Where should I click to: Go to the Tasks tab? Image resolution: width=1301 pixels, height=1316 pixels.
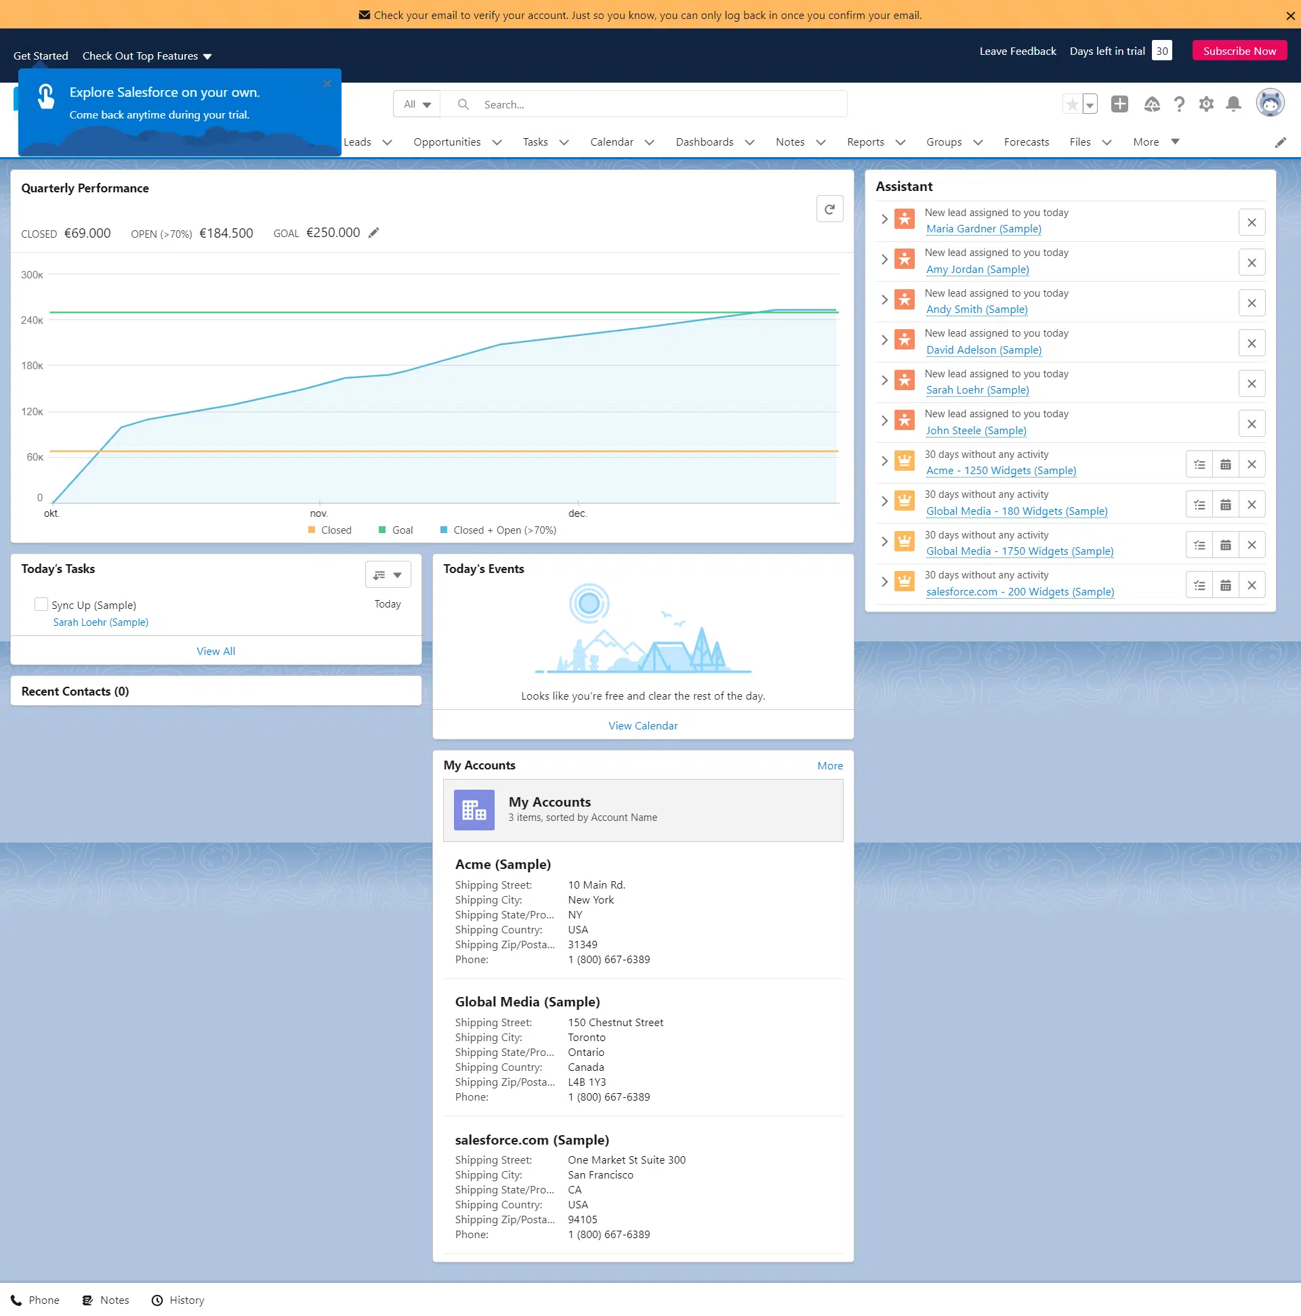535,142
